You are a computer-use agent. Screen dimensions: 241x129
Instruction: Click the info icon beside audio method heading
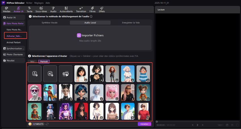click(91, 17)
